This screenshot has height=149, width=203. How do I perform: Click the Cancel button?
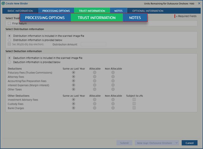pos(189,143)
